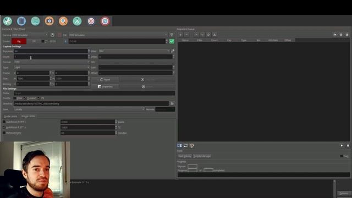Click the Directory path field

tap(91, 104)
